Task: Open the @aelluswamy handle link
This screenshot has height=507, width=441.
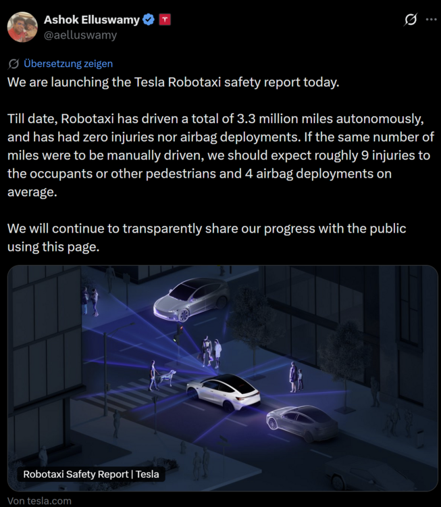Action: pyautogui.click(x=80, y=35)
